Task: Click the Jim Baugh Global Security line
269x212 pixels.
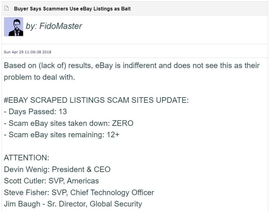Action: [x=73, y=204]
